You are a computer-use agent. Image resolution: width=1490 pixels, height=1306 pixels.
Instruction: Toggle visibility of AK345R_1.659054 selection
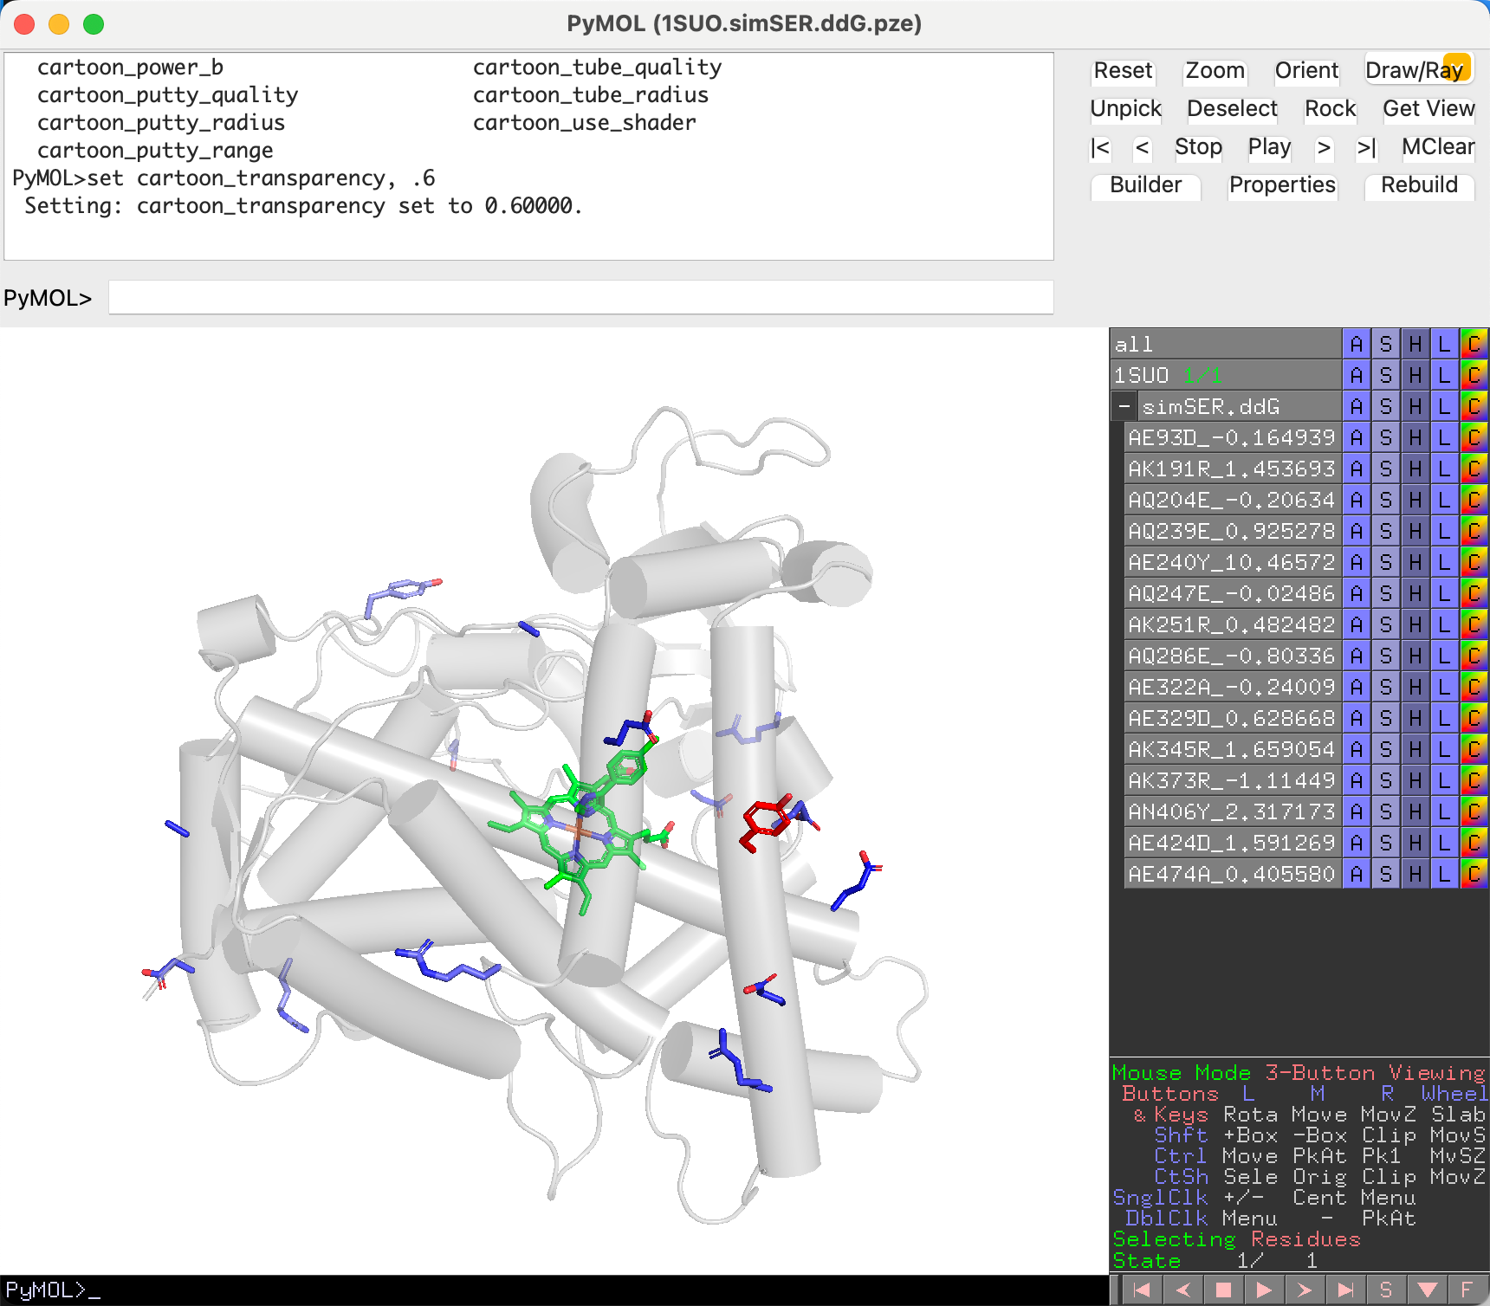(x=1233, y=749)
